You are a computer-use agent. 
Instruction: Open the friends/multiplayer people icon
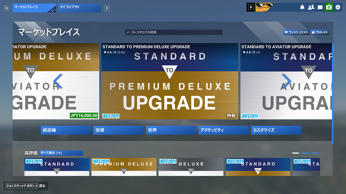tap(311, 7)
